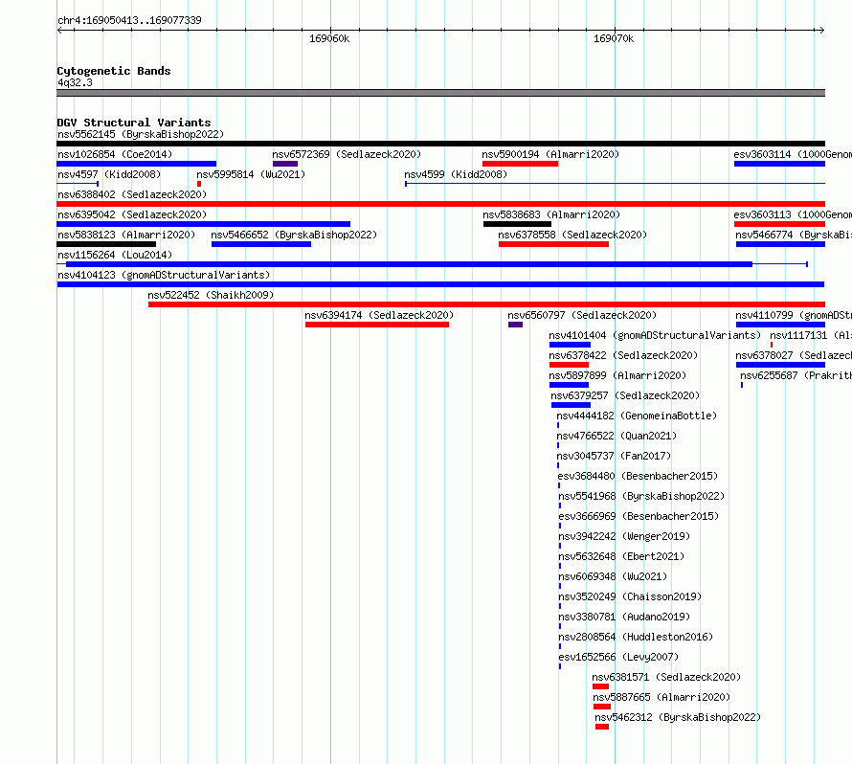
Task: Click nsv6388402 (Sedlazeck2020) label
Action: pyautogui.click(x=132, y=194)
